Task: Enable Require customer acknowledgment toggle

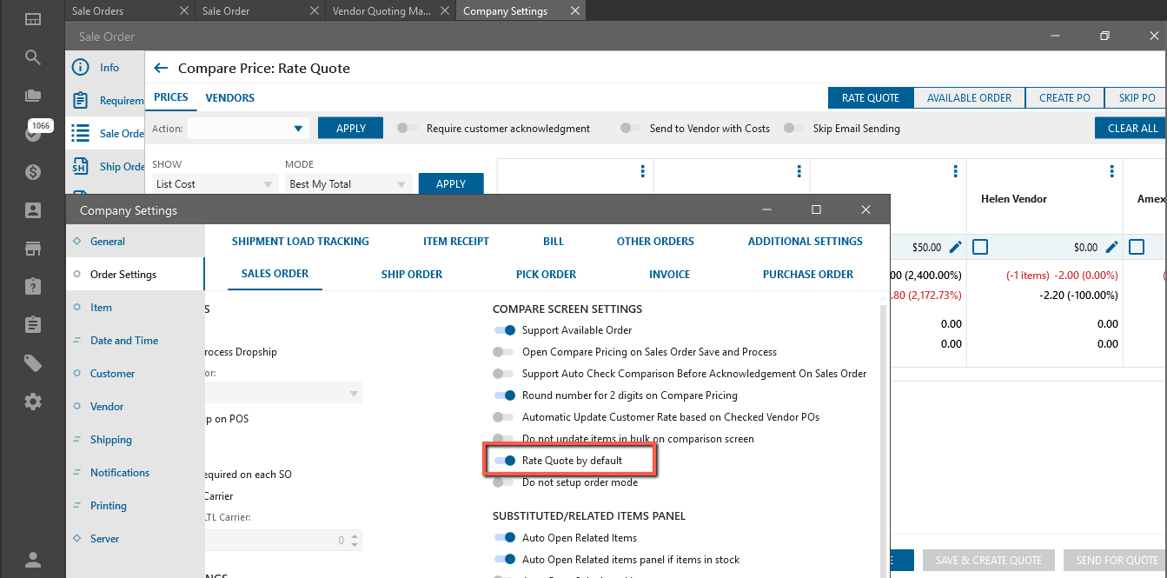Action: click(x=407, y=129)
